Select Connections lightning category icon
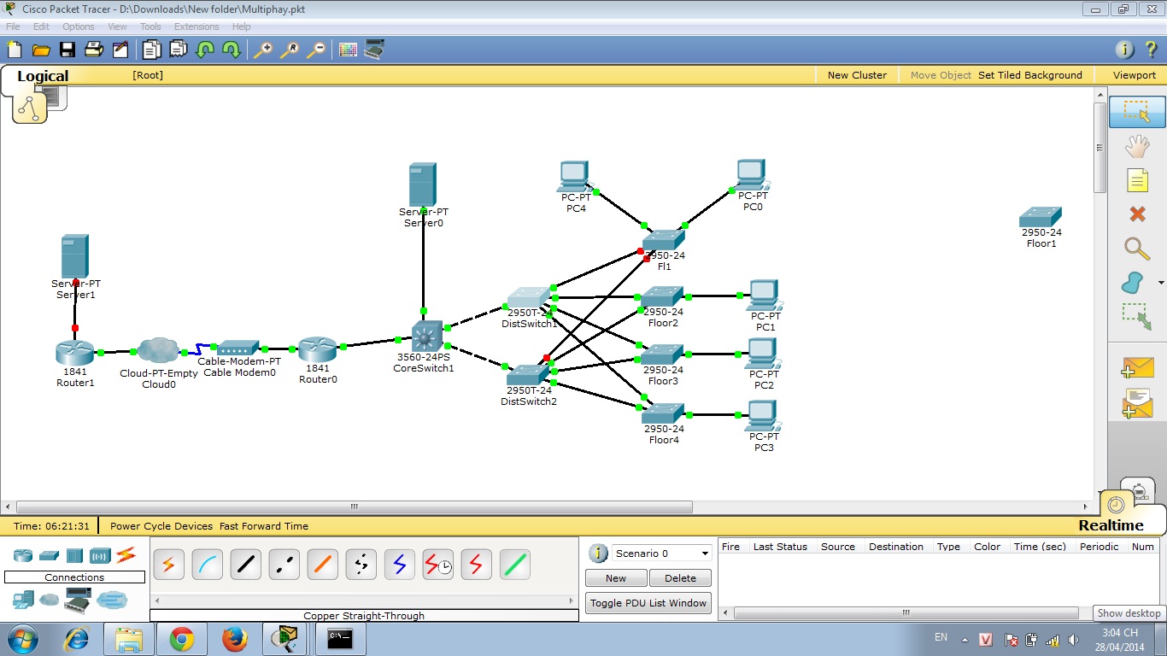The width and height of the screenshot is (1167, 656). 126,555
